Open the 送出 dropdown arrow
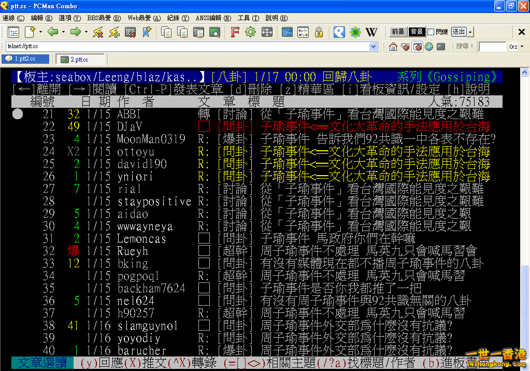530x371 pixels. pyautogui.click(x=470, y=32)
